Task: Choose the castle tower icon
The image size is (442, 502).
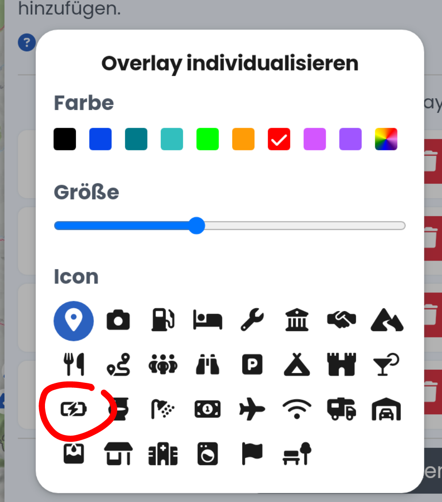Action: (342, 364)
